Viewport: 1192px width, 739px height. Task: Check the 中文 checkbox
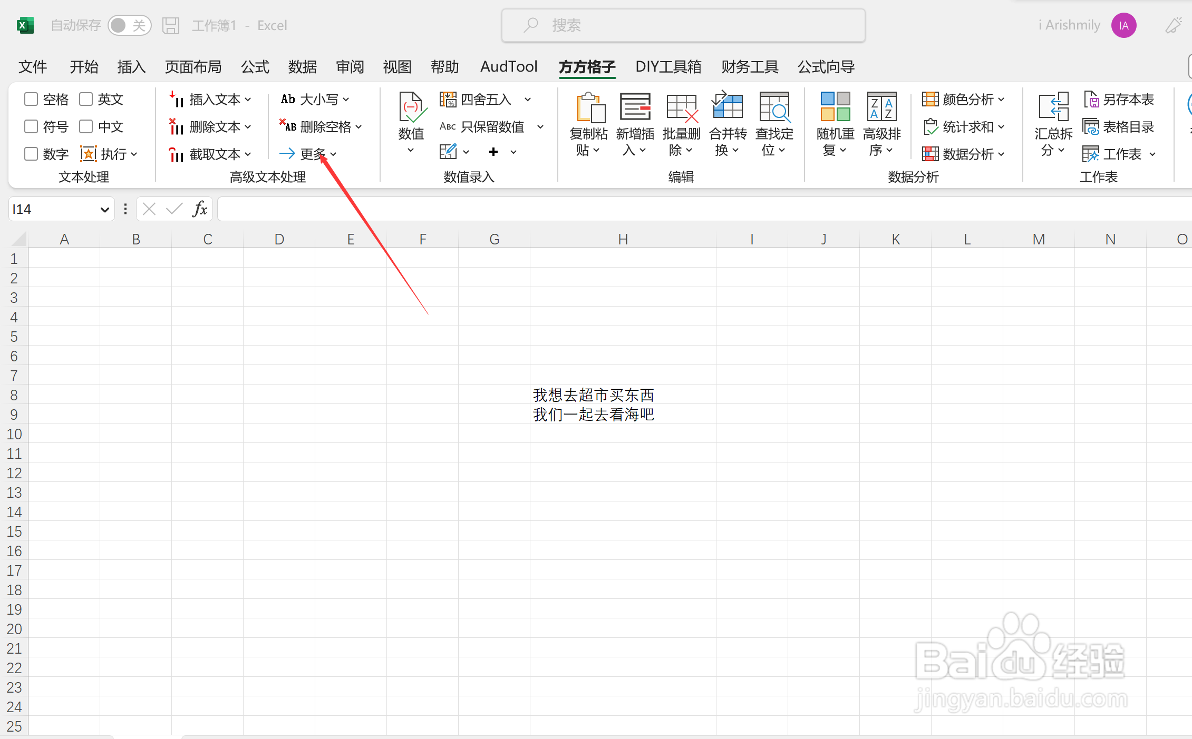click(86, 126)
